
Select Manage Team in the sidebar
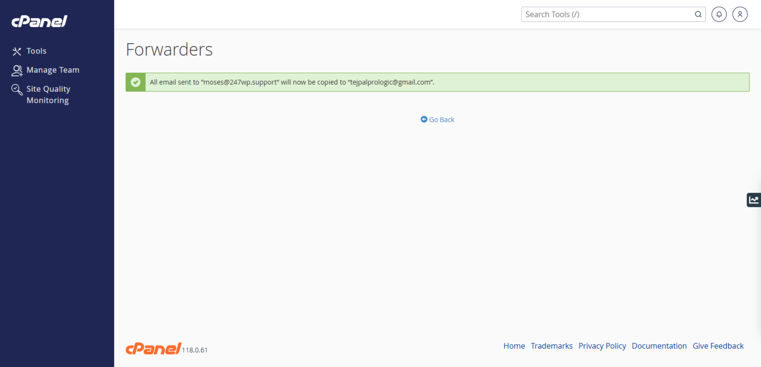(53, 70)
